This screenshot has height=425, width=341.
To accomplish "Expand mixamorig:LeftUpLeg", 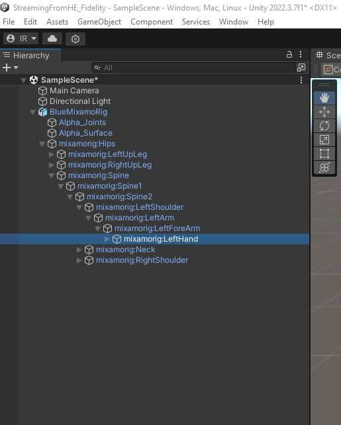I will (x=51, y=154).
